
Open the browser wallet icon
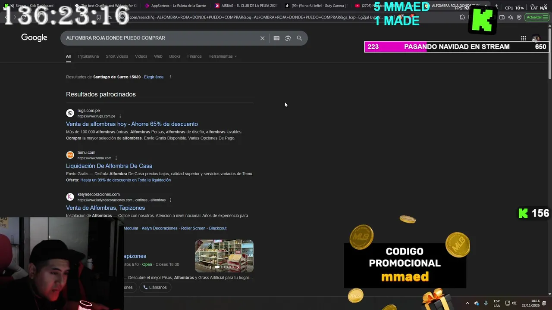502,17
